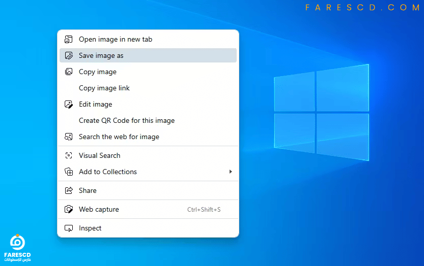Click the 'Edit image' pencil icon
Screen dimensions: 424x266
coord(69,104)
